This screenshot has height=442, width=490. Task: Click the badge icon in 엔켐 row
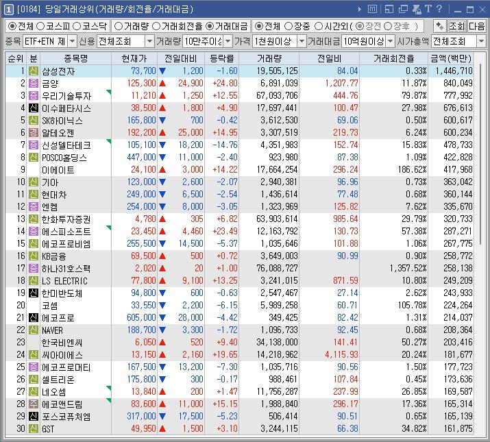click(x=34, y=207)
